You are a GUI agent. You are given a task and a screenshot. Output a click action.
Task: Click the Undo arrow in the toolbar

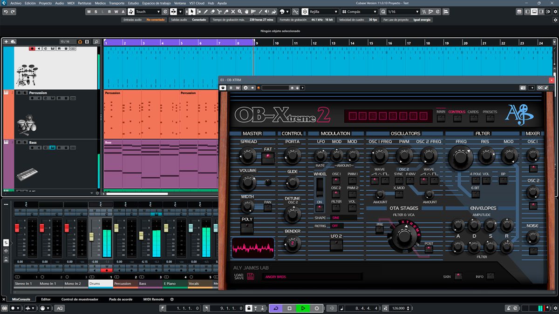coord(6,12)
